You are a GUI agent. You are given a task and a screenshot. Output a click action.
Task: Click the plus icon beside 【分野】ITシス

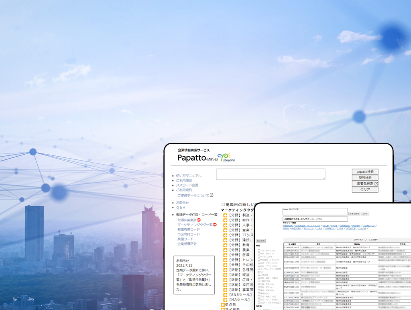[x=225, y=235]
